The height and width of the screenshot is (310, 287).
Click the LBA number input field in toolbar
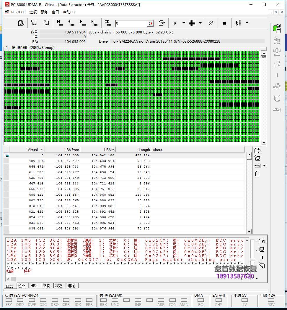click(131, 23)
